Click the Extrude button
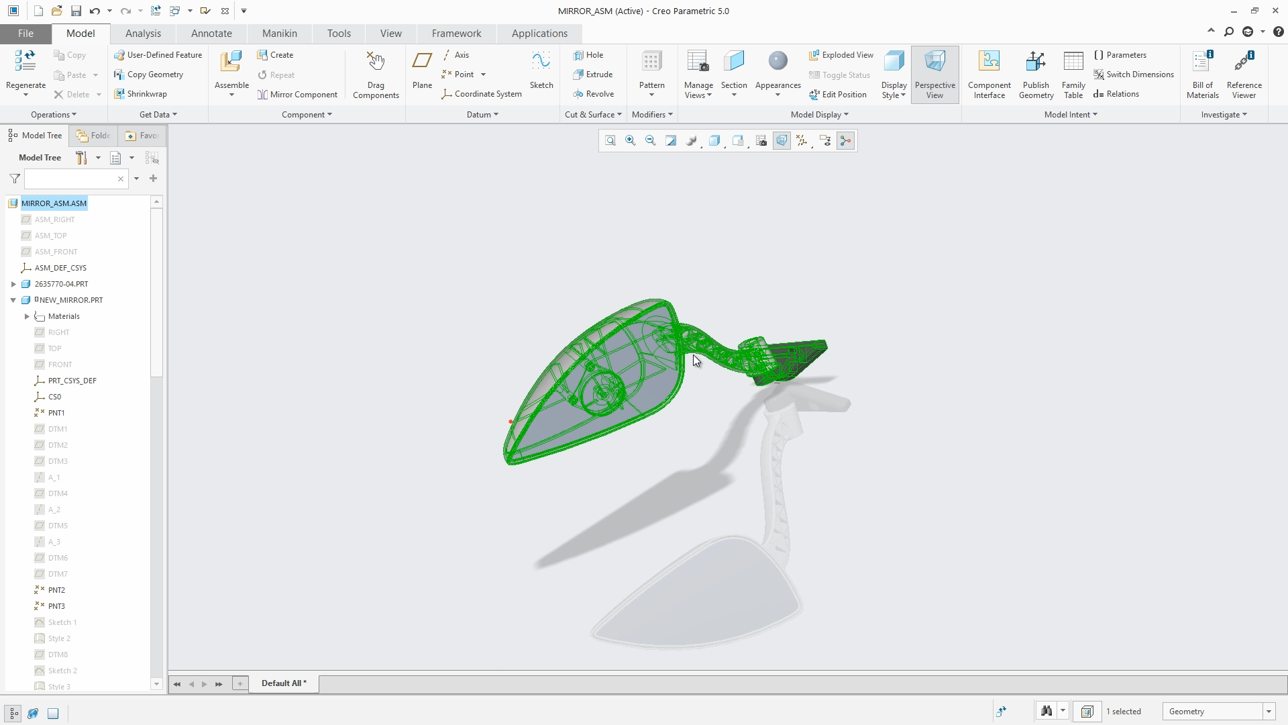1288x725 pixels. [593, 75]
